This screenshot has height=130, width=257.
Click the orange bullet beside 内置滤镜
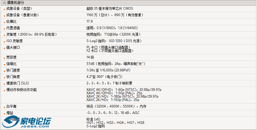point(5,28)
